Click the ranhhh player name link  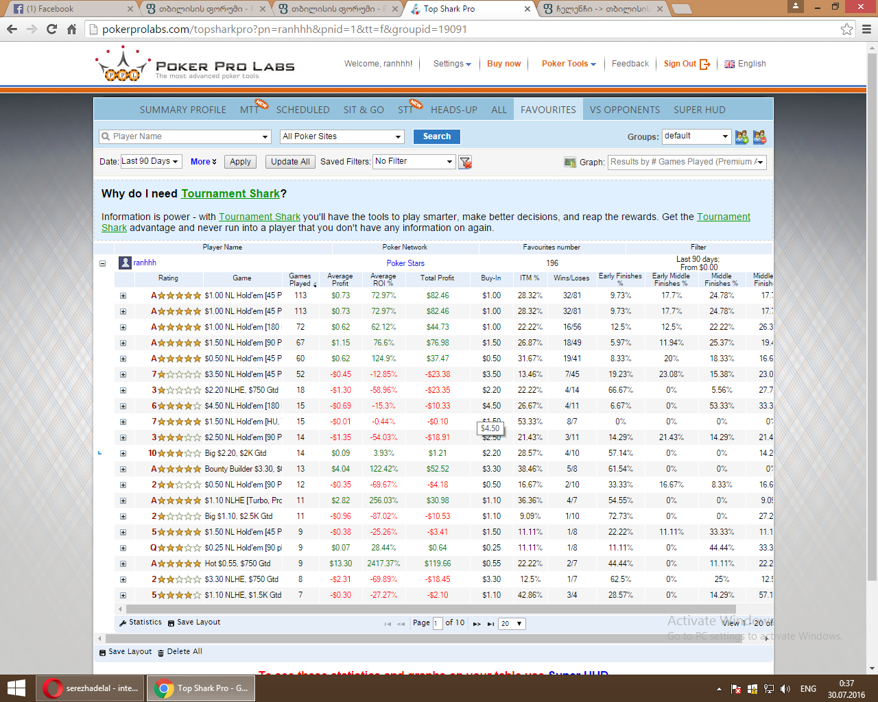(145, 263)
